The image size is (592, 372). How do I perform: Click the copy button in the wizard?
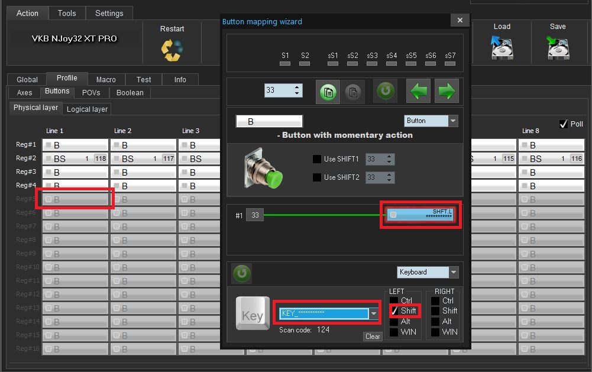point(328,92)
